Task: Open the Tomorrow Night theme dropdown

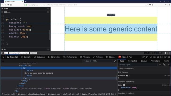Action: coord(19,53)
